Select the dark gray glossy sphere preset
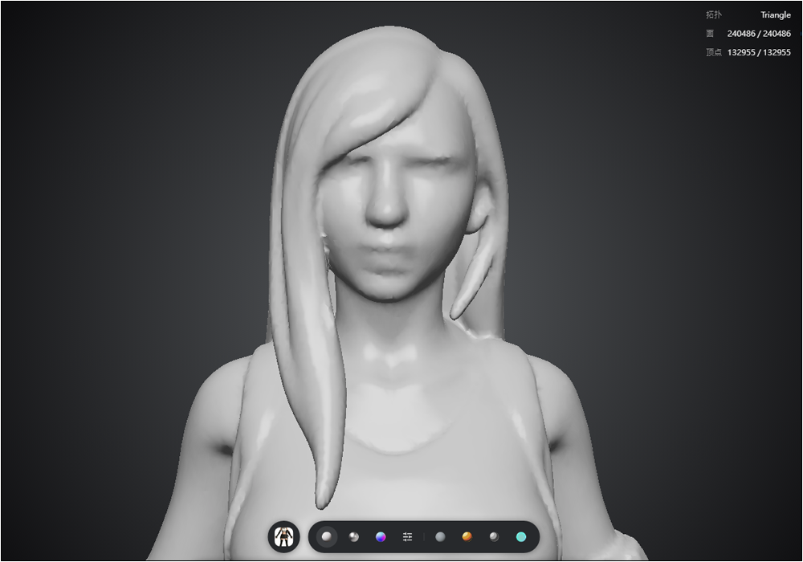Viewport: 803px width, 562px height. pos(494,537)
